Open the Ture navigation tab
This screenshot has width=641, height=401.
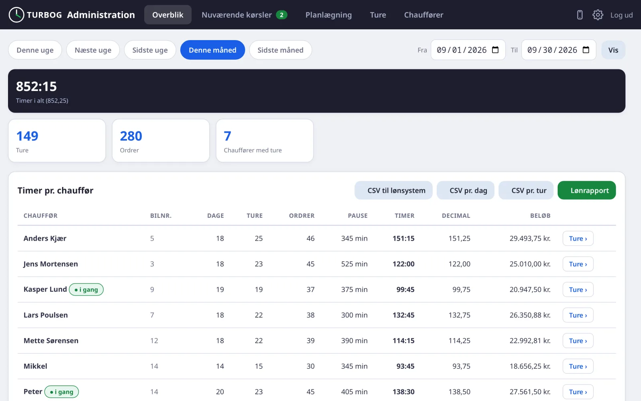378,15
